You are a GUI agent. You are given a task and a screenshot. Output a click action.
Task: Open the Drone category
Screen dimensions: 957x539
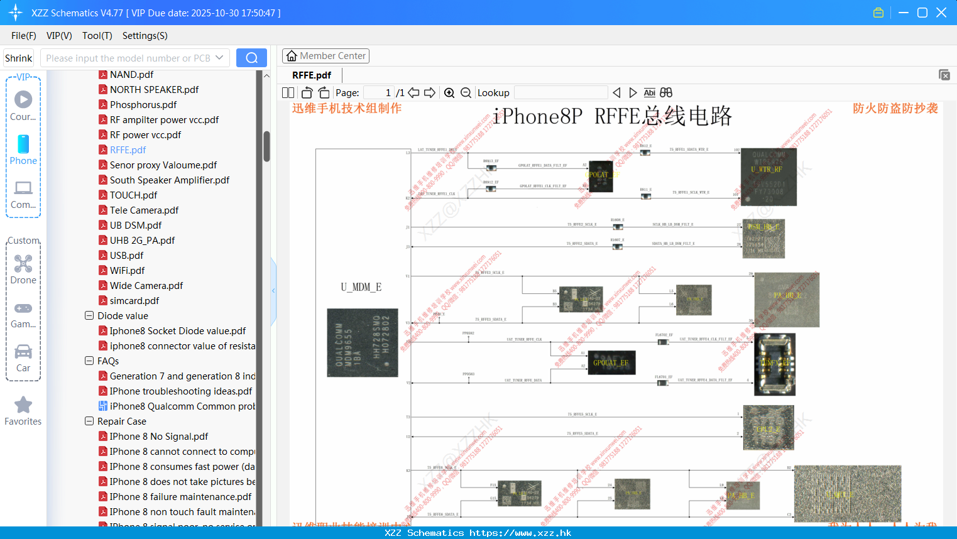tap(23, 263)
